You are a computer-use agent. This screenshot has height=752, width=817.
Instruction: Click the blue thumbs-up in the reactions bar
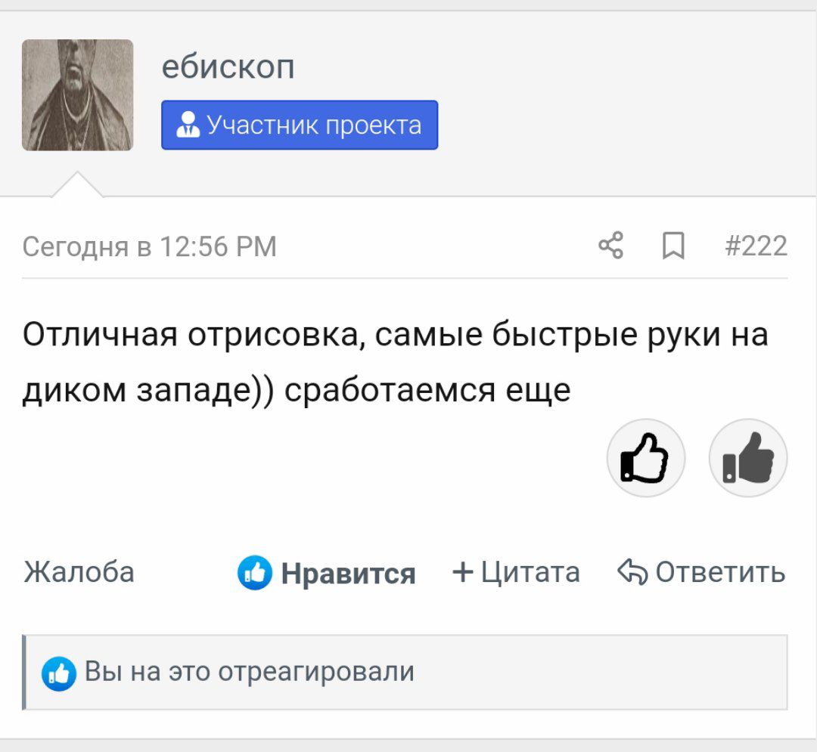point(59,673)
